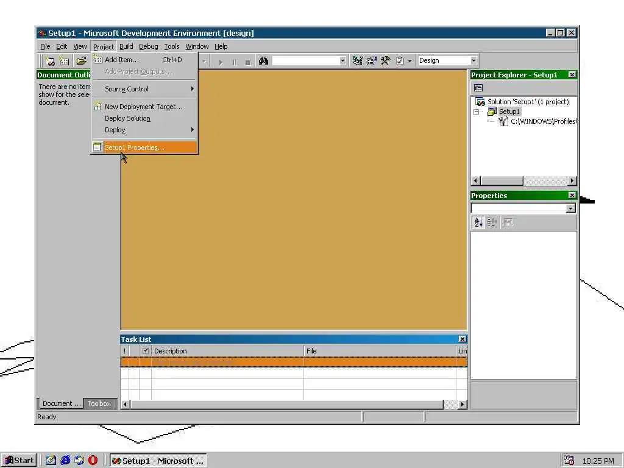
Task: Choose New Deployment Target... menu entry
Action: tap(144, 107)
